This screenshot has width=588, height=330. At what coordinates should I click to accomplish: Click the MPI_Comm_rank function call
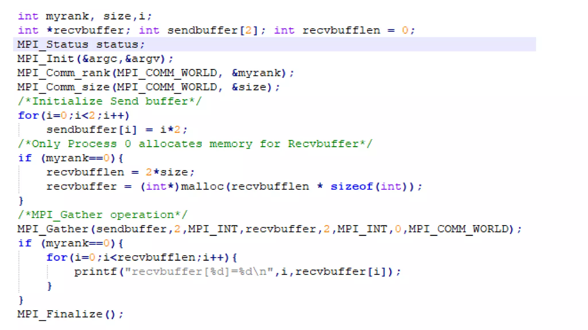64,73
